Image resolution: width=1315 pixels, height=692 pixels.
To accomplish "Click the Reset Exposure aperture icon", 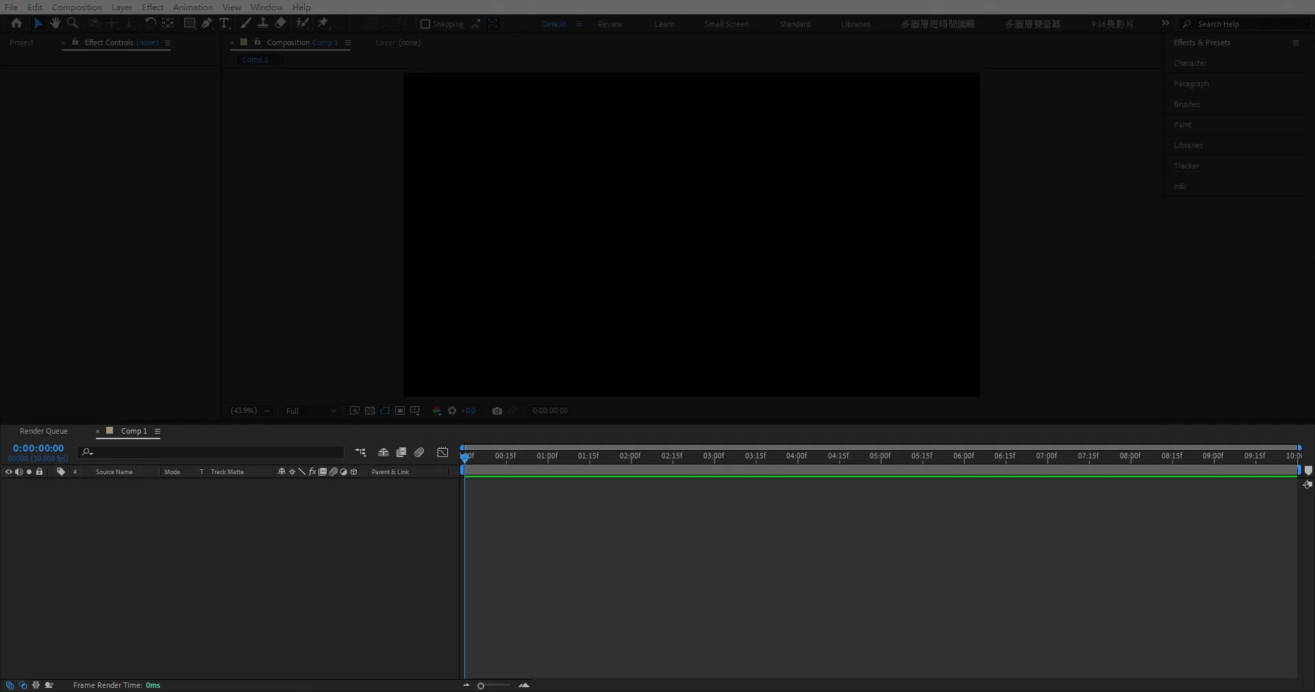I will (452, 411).
